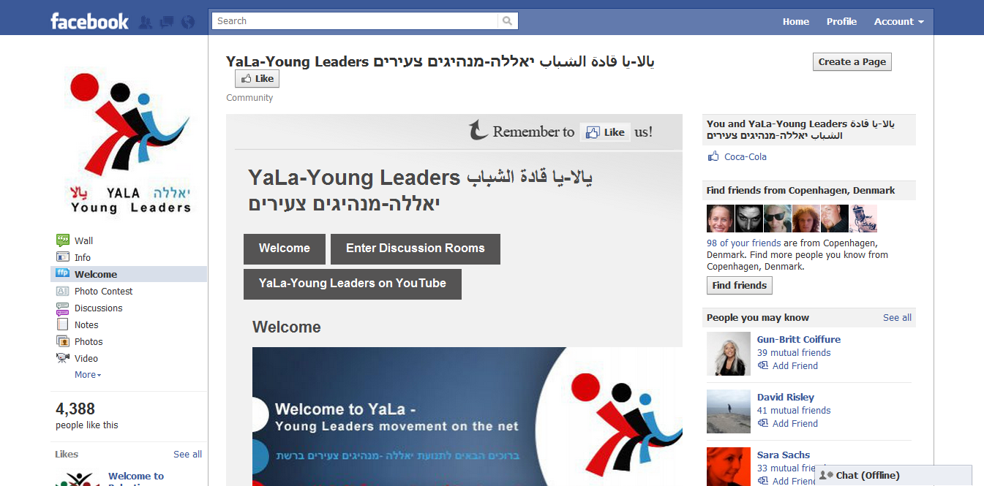Open the Video sidebar item
This screenshot has width=984, height=486.
(86, 358)
